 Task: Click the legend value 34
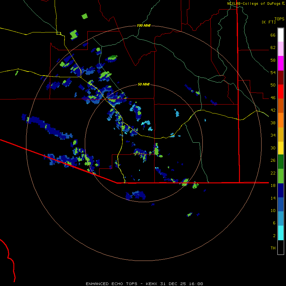click(273, 135)
